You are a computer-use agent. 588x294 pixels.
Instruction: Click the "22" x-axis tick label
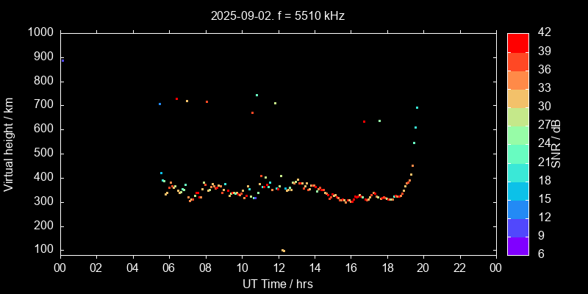pos(459,268)
